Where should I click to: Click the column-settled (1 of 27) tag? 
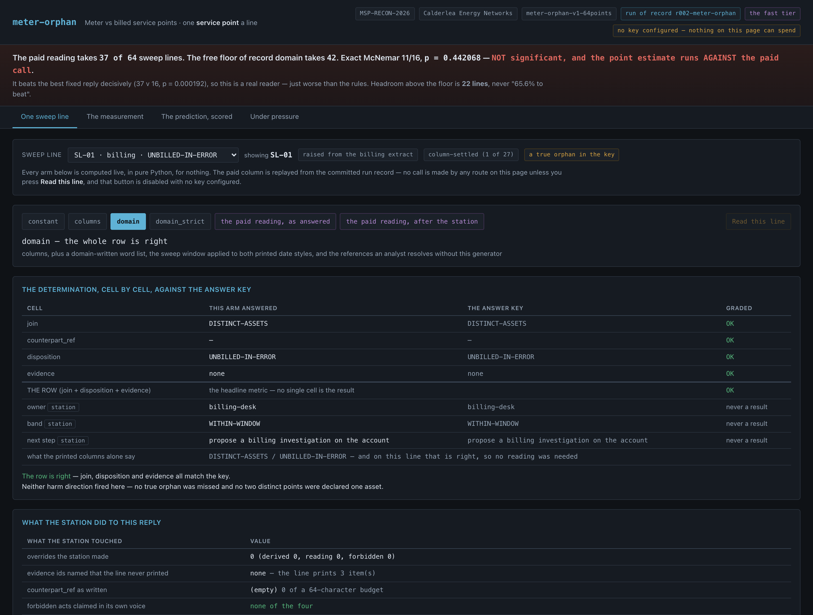click(x=471, y=154)
